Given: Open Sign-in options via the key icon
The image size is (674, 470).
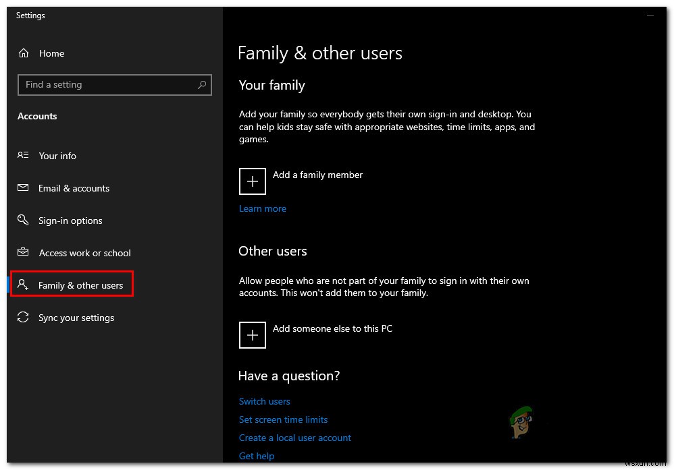Looking at the screenshot, I should (22, 221).
